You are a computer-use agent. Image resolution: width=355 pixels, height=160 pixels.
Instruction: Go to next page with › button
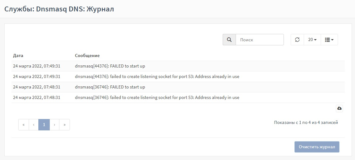[x=54, y=125]
